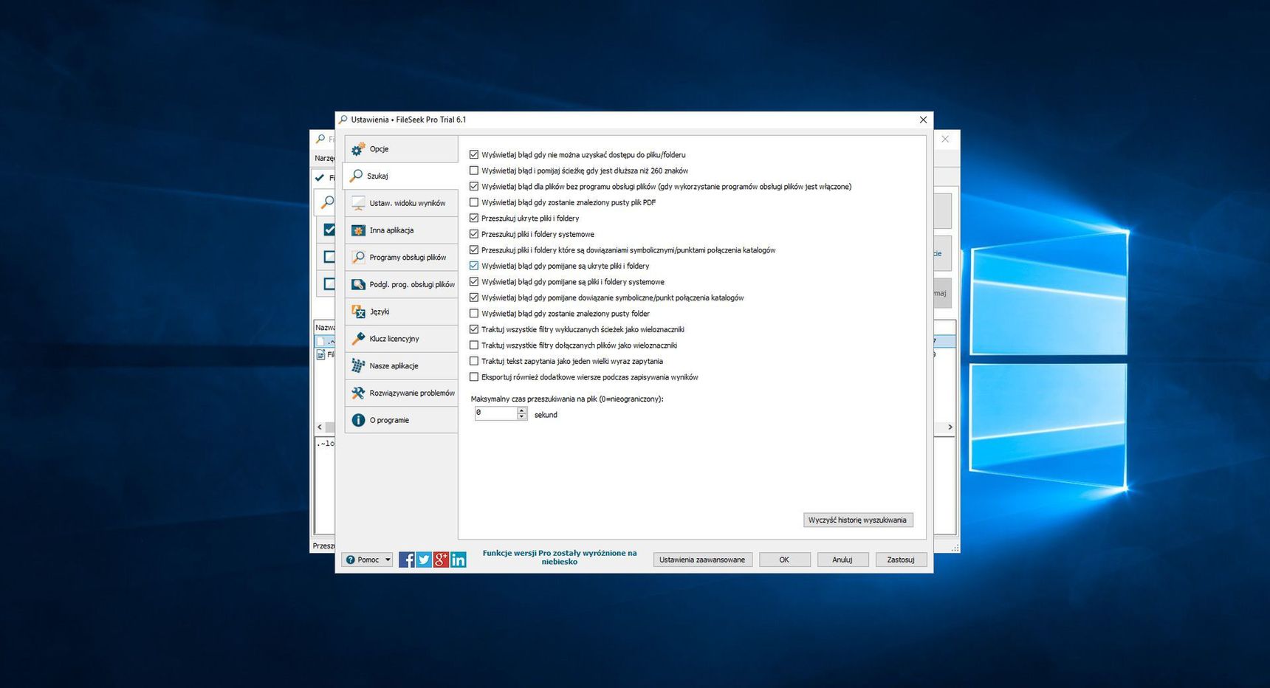Toggle checked blue checkbox in background window
The width and height of the screenshot is (1270, 688).
(x=329, y=230)
